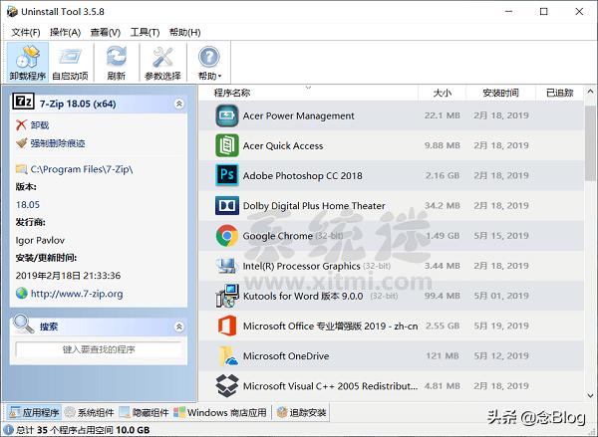Open the 文件(F) menu
The width and height of the screenshot is (598, 437).
[x=26, y=33]
